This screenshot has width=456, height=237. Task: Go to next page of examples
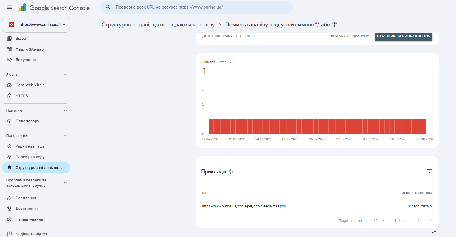[x=430, y=220]
